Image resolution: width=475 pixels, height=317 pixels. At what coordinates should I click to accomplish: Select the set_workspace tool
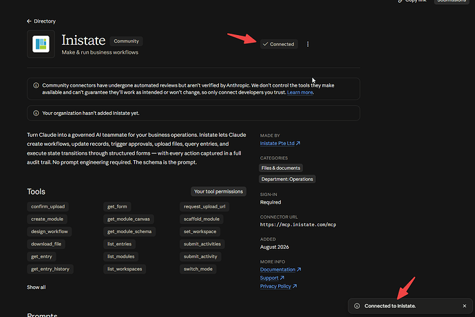(x=200, y=232)
